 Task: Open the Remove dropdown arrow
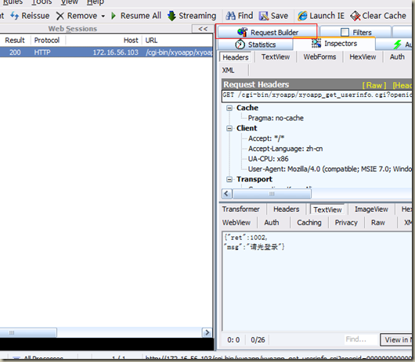click(103, 16)
